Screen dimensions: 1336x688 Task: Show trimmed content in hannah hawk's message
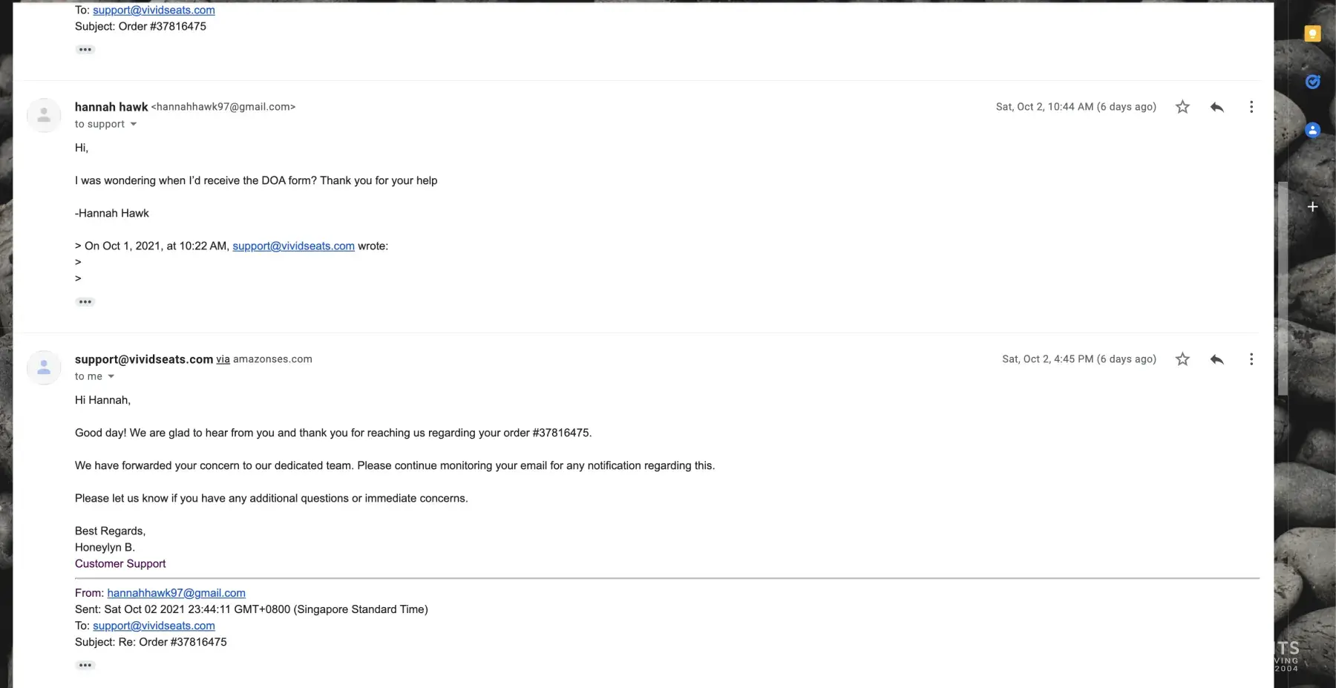click(85, 302)
